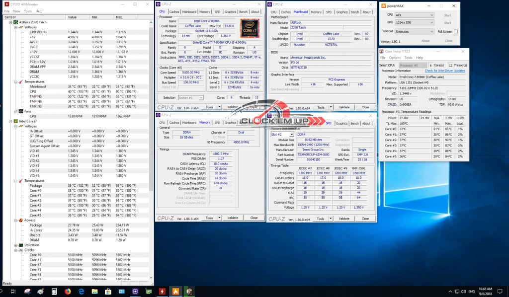The height and width of the screenshot is (297, 509).
Task: Switch to powerMAX flame taskbar icon
Action: 175,292
